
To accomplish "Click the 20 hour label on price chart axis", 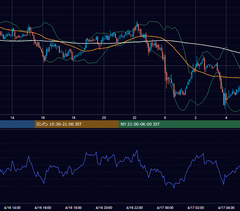I will click(x=104, y=118).
